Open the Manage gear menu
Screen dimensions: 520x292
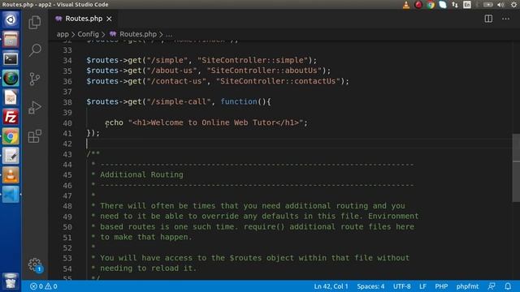click(x=34, y=264)
